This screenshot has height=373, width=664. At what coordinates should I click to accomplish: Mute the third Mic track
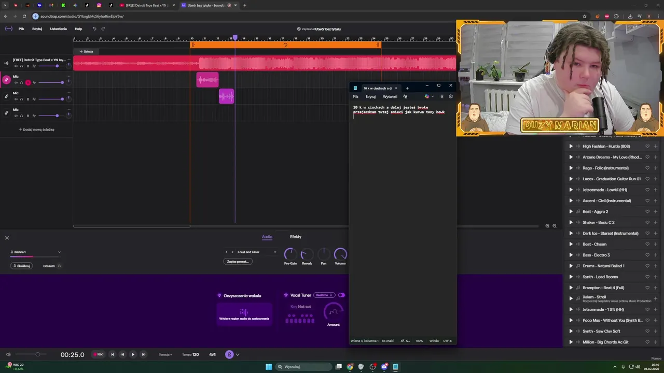16,116
